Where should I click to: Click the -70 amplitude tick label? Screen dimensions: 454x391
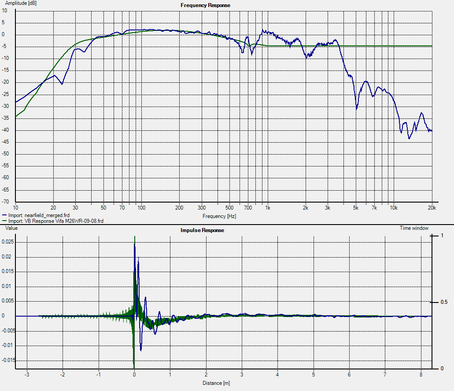[x=5, y=201]
